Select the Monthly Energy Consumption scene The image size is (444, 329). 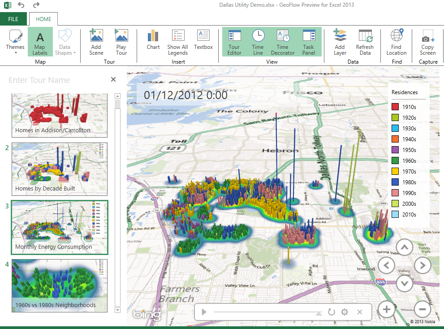(x=60, y=228)
